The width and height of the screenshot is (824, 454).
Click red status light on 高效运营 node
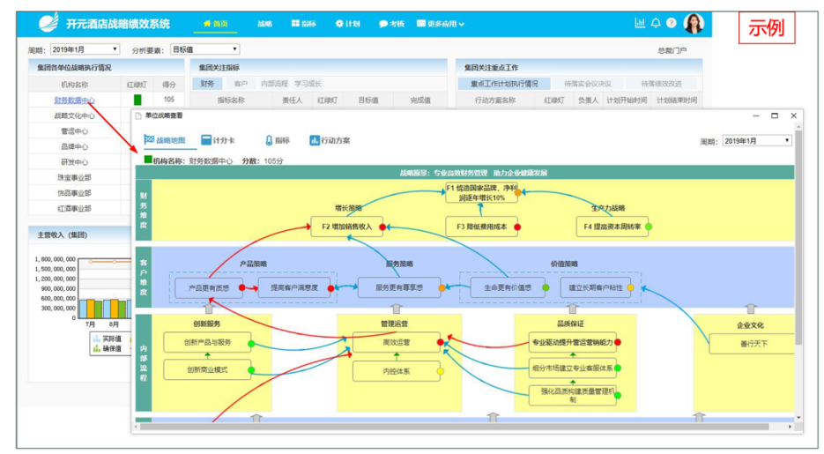click(x=441, y=342)
